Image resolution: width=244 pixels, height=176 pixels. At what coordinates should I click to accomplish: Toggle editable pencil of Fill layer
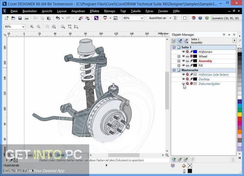coord(191,66)
